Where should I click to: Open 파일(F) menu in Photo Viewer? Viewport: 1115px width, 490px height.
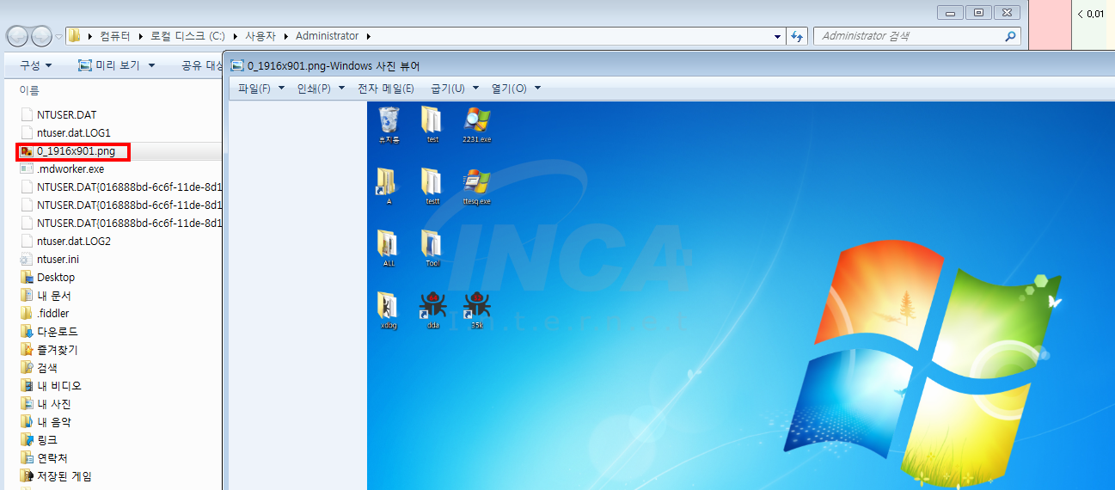[261, 89]
